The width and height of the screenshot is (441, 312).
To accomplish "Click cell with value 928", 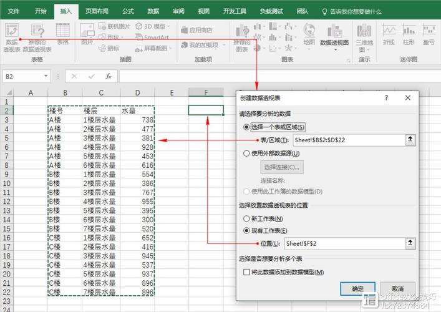I will pos(137,147).
